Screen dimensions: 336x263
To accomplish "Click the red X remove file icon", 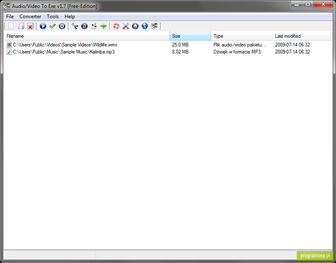I will tap(30, 26).
